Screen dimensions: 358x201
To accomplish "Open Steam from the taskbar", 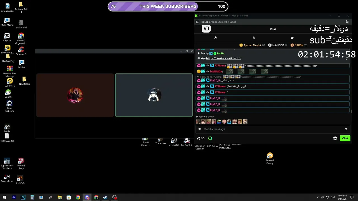I will click(105, 197).
